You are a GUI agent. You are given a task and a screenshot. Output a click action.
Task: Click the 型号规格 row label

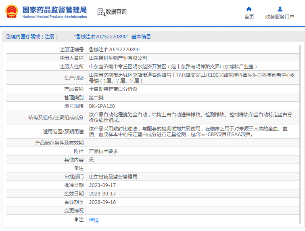point(74,106)
